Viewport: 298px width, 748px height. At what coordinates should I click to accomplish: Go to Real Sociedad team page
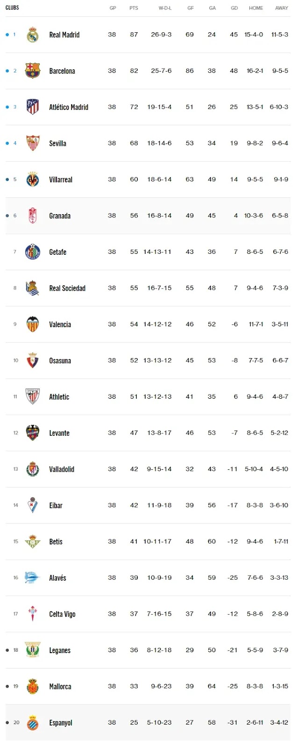67,288
